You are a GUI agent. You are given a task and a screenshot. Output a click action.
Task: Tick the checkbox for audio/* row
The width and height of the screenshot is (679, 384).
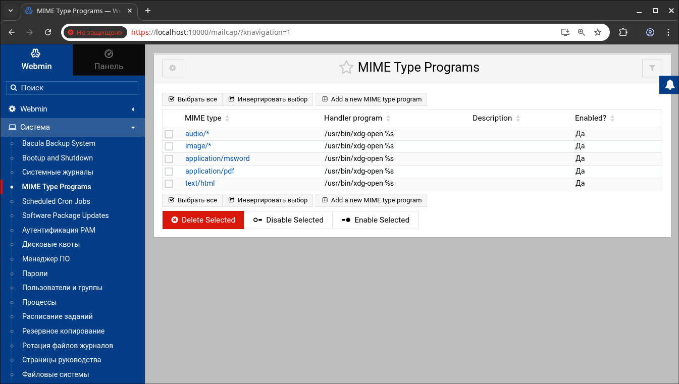coord(169,134)
